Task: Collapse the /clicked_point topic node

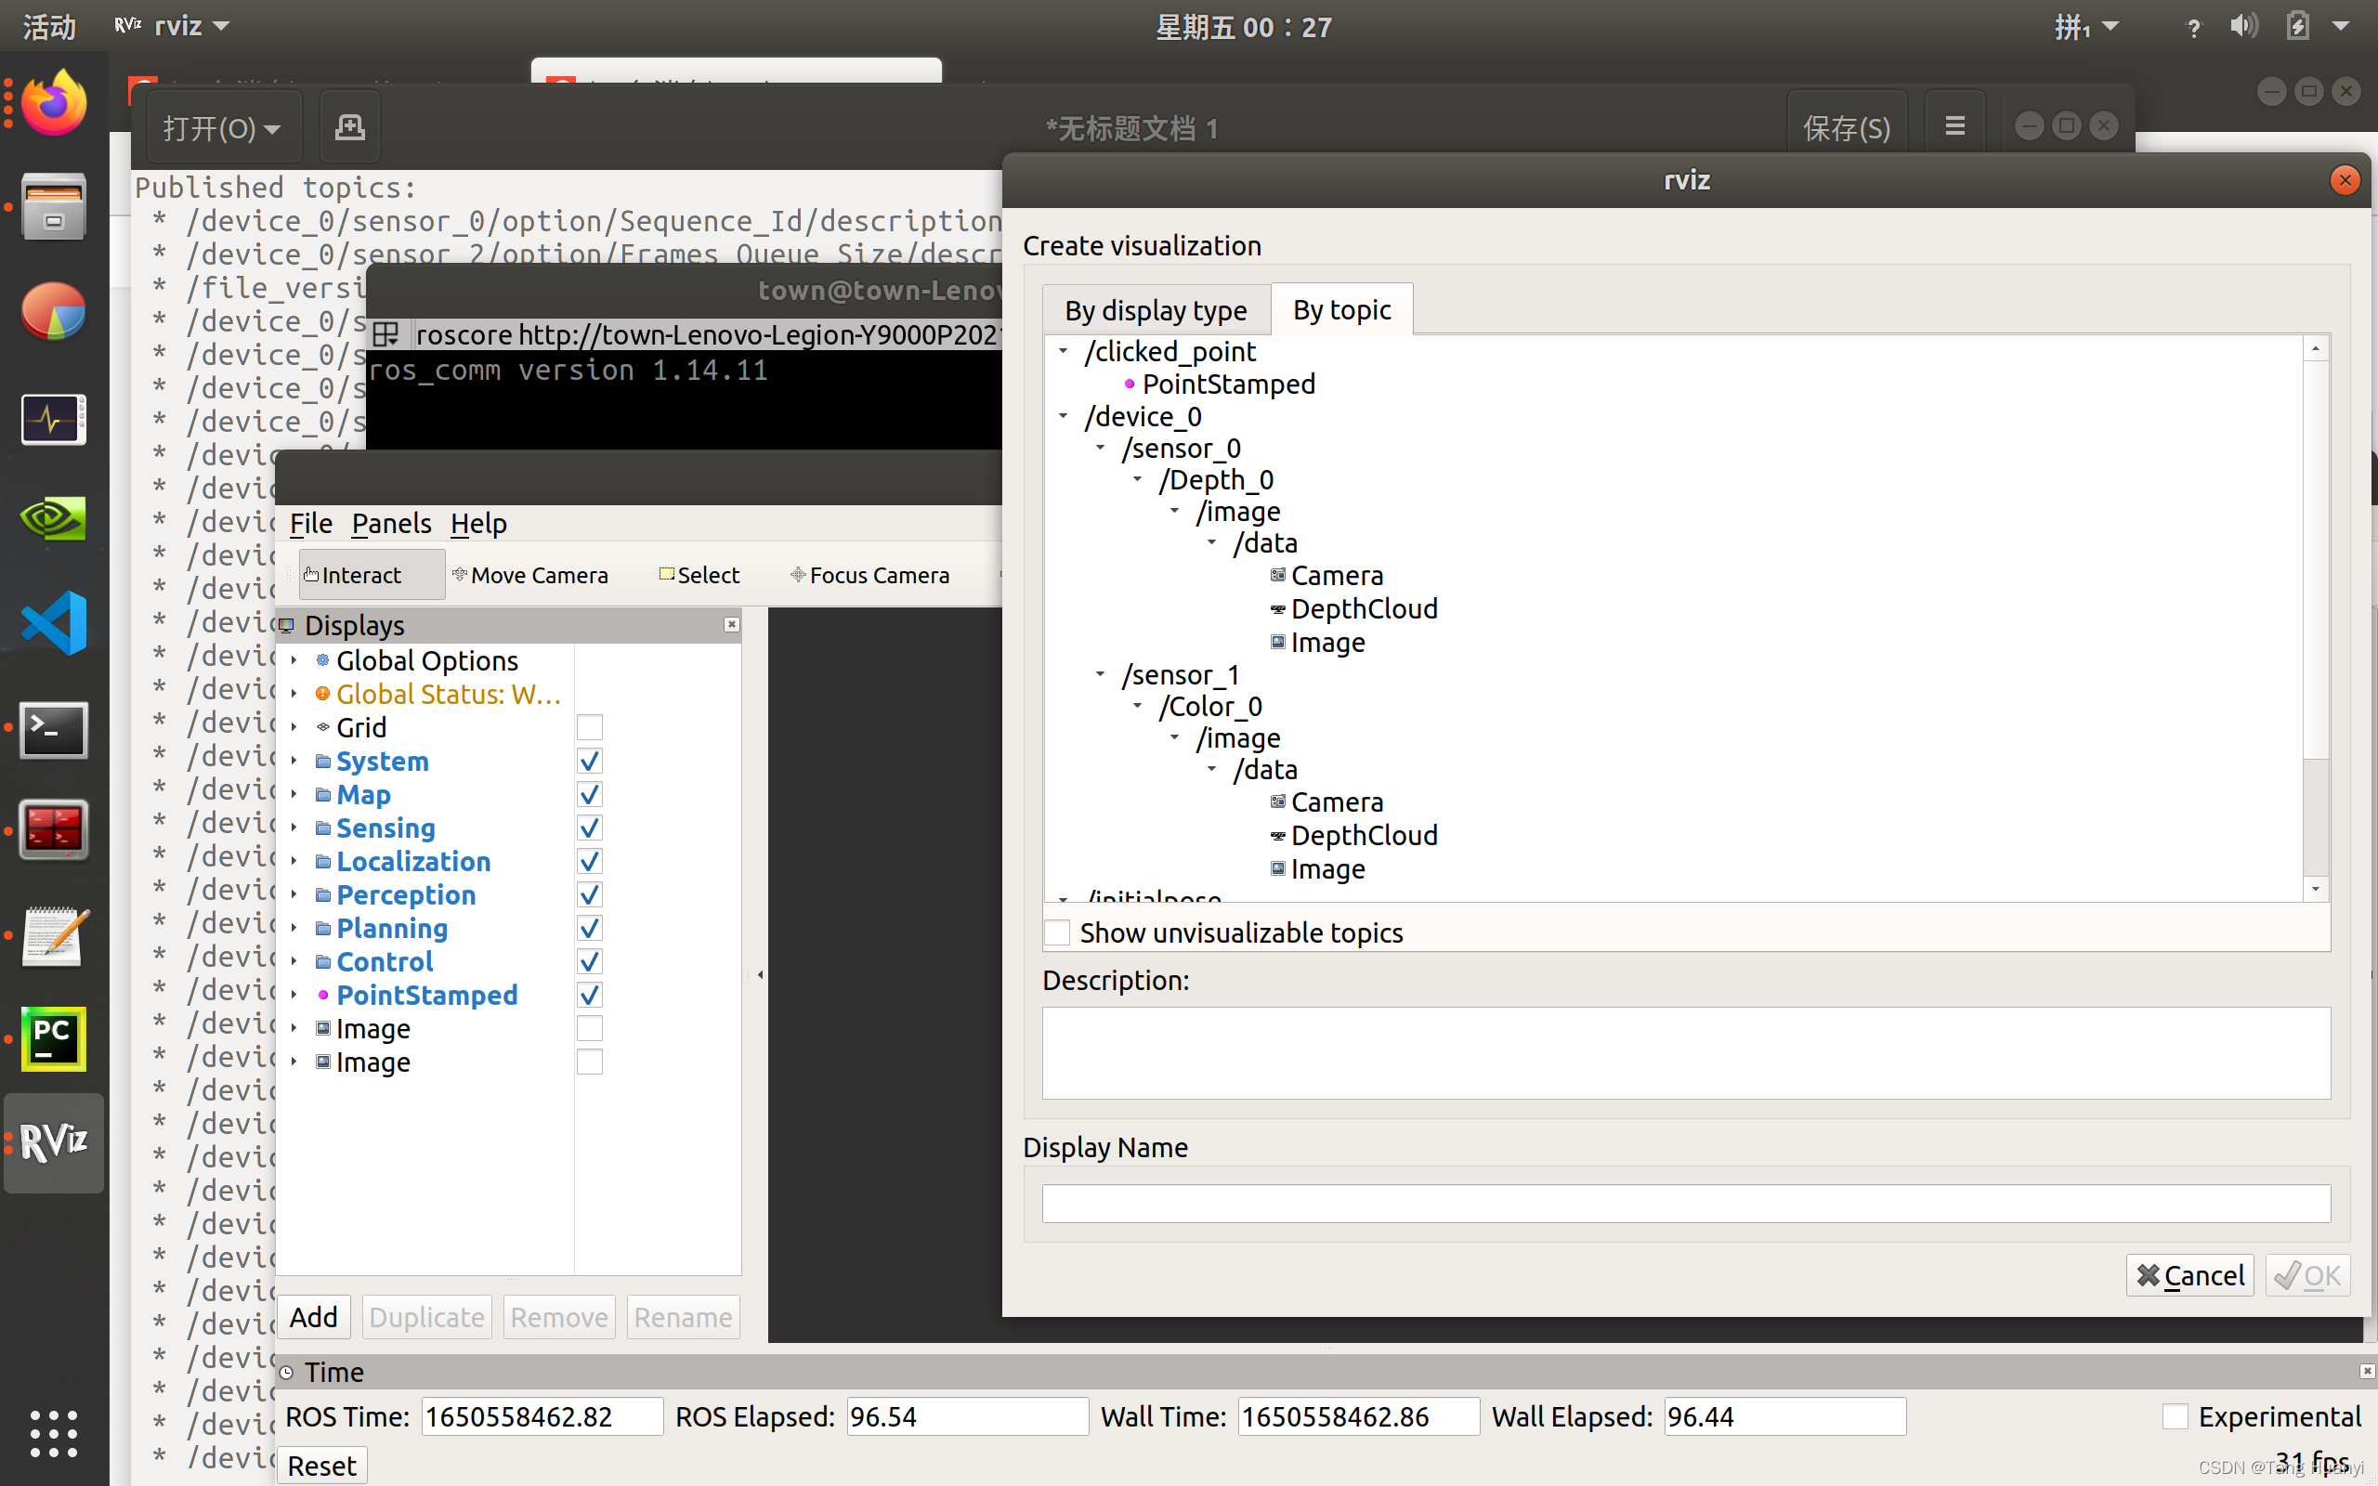Action: point(1064,351)
